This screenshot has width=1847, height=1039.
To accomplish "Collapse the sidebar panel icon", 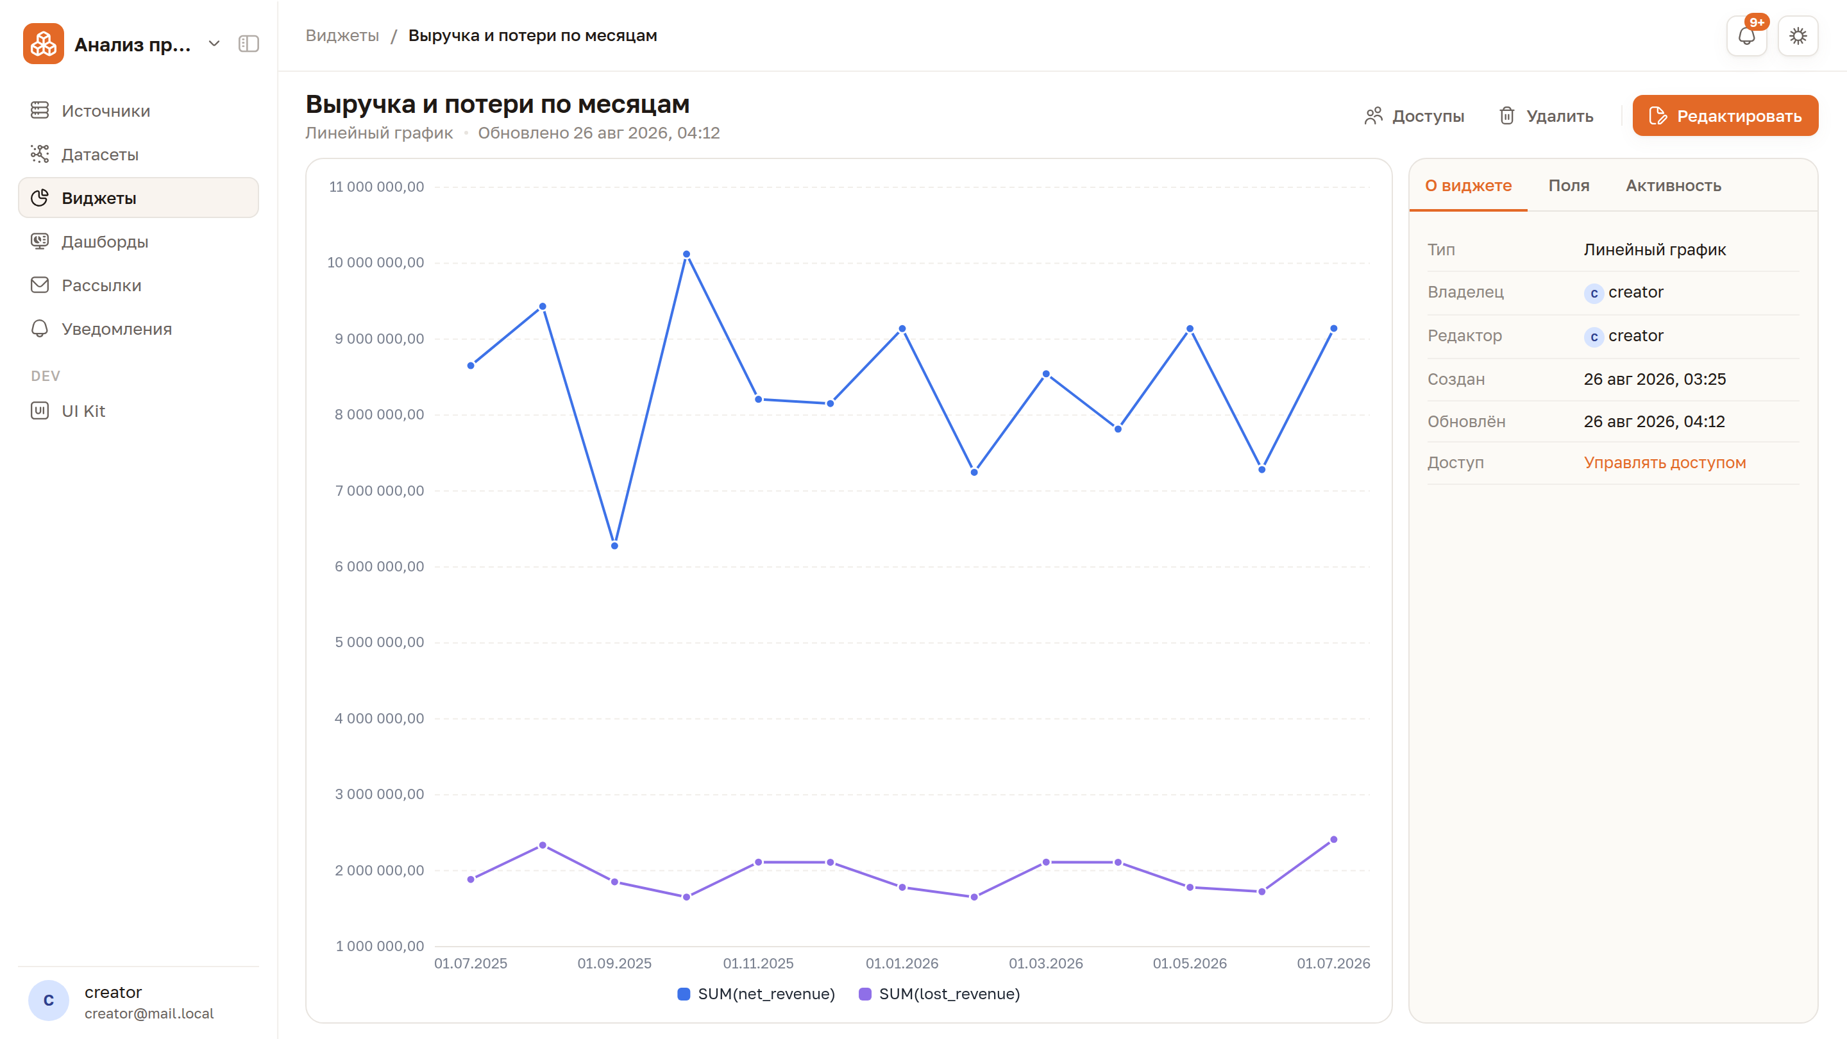I will tap(248, 44).
